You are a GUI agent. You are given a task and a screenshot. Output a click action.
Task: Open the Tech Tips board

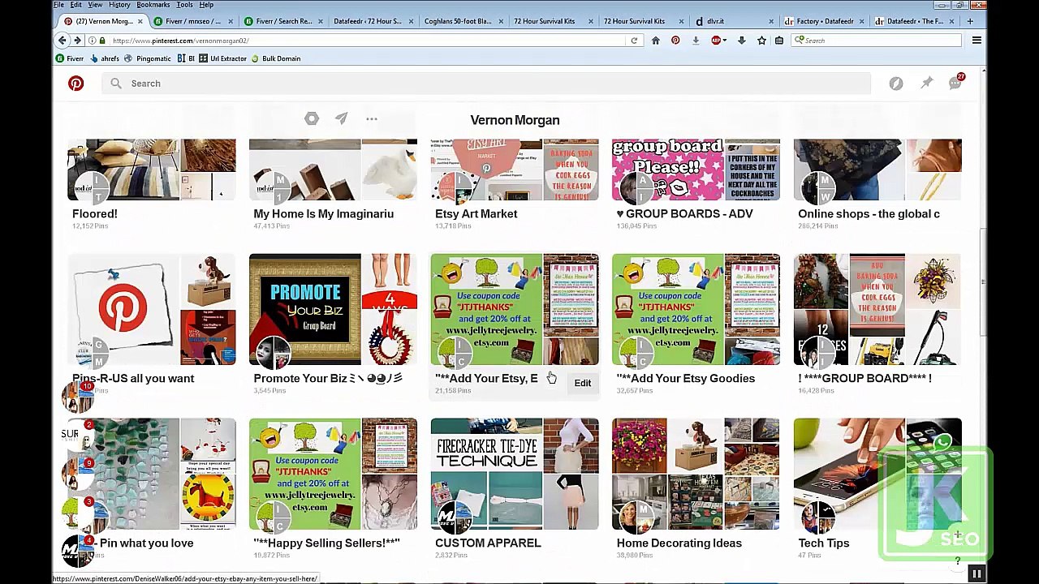877,474
